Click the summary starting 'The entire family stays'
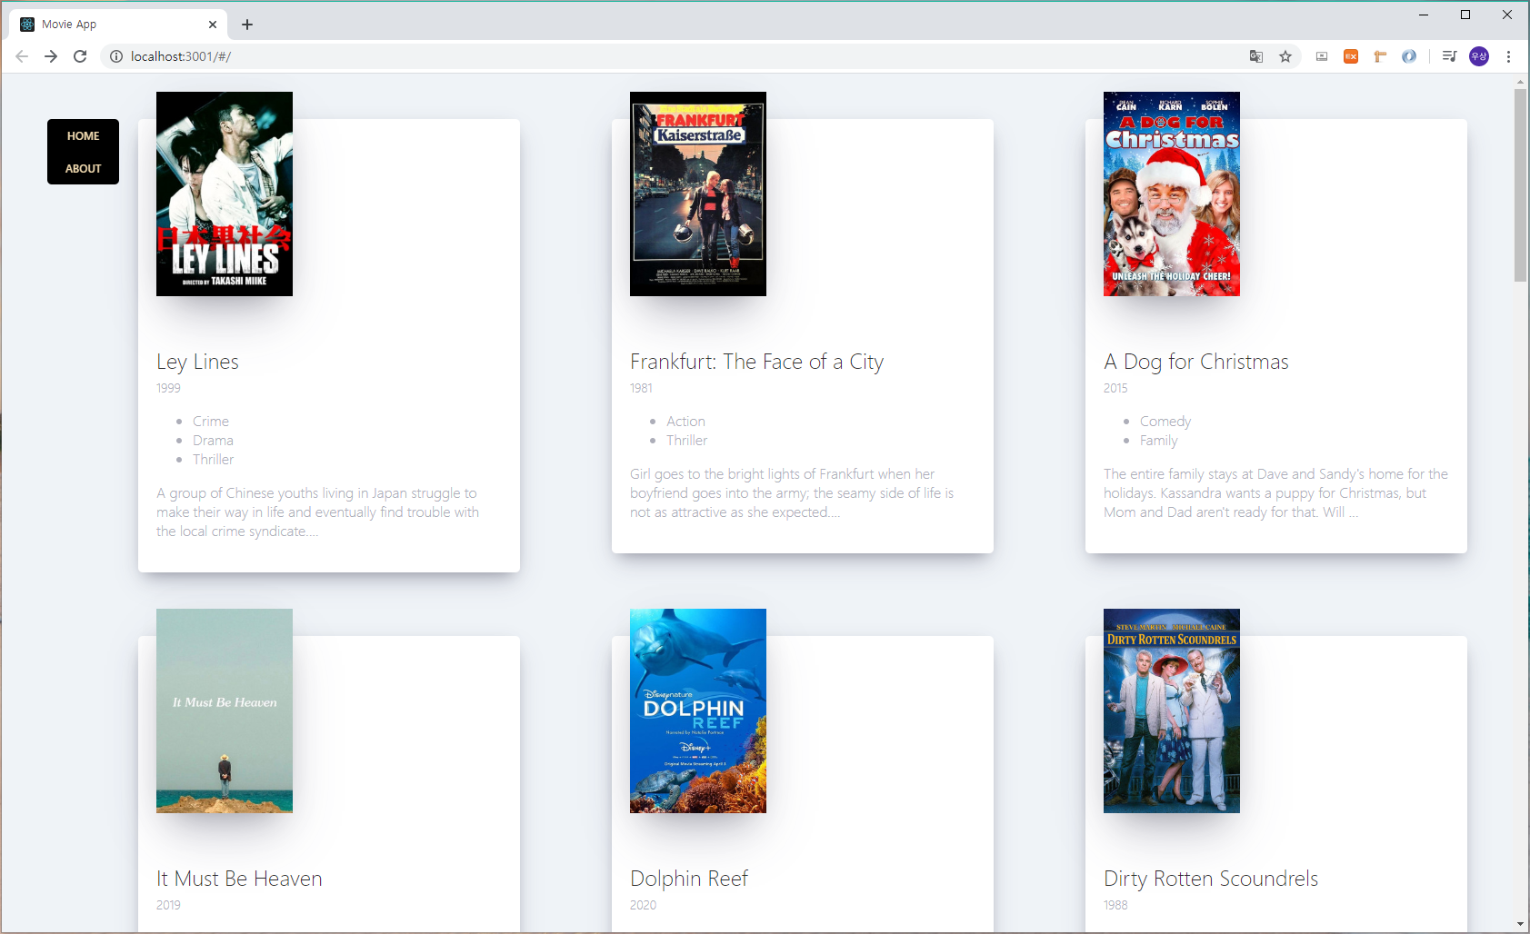This screenshot has width=1530, height=934. tap(1275, 493)
